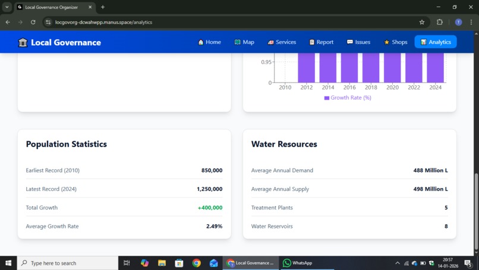This screenshot has width=479, height=270.
Task: Open Mail app from taskbar
Action: (x=213, y=263)
